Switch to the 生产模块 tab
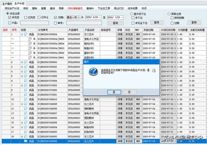This screenshot has width=207, height=145. point(7,3)
